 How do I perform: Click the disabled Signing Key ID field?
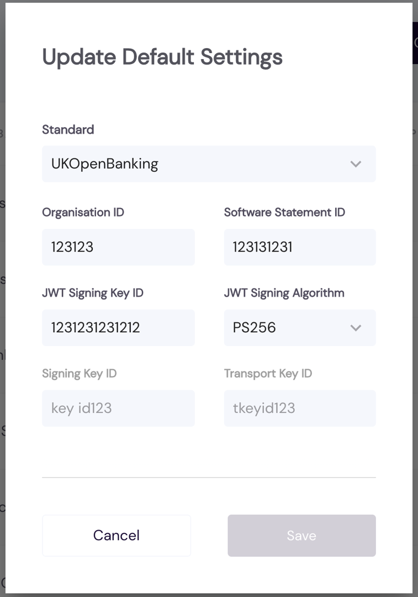[118, 409]
